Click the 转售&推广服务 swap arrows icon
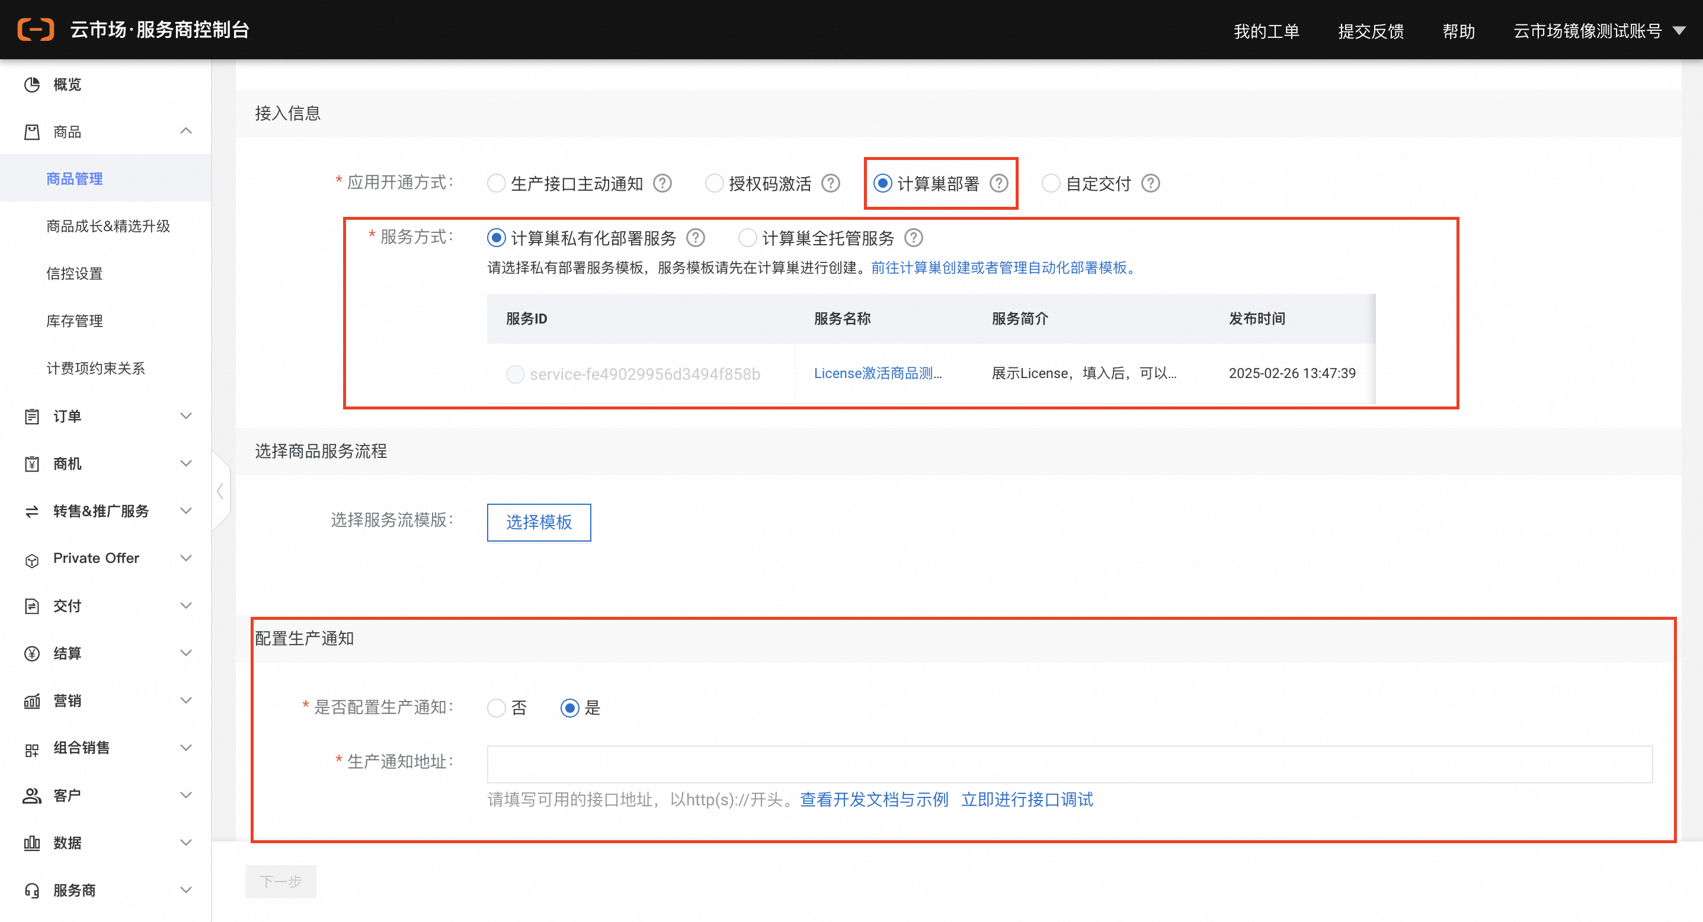The height and width of the screenshot is (922, 1703). (32, 511)
